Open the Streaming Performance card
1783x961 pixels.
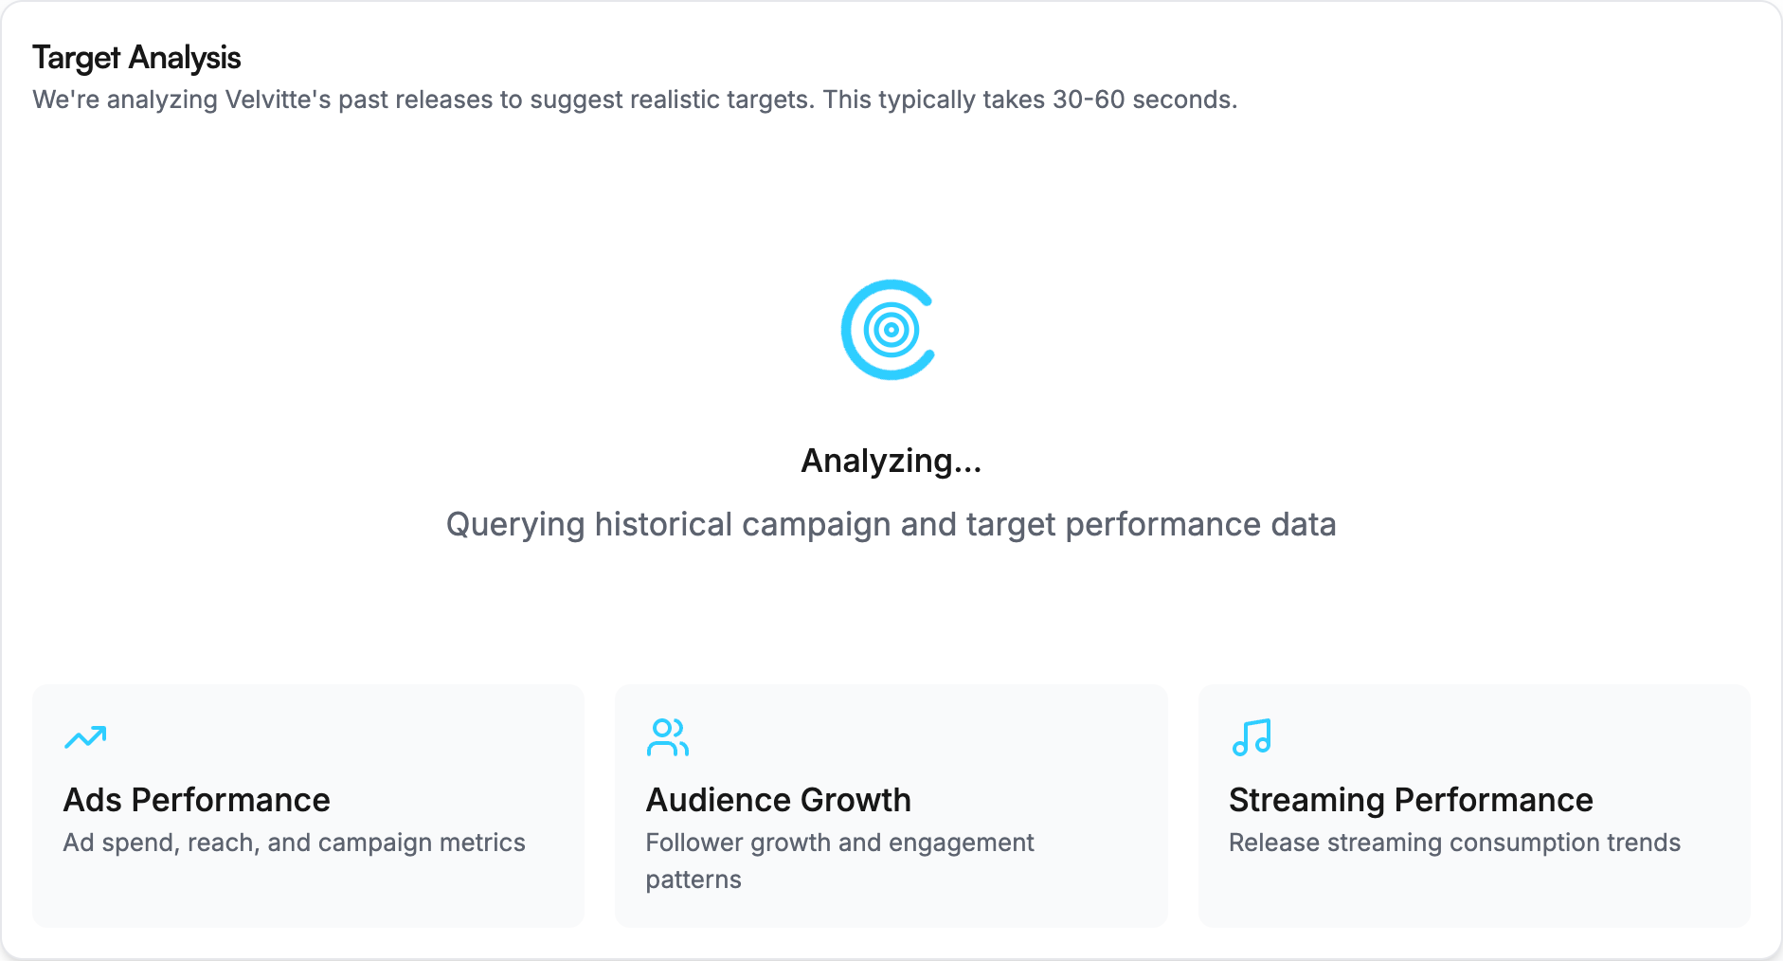coord(1474,806)
